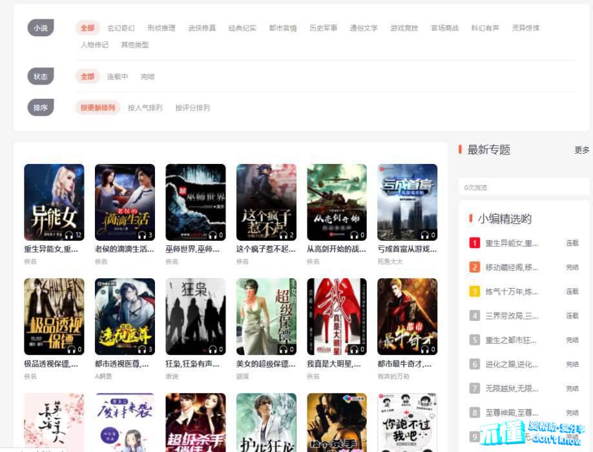The image size is (593, 452).
Task: Click headphone icon on 重生异能女 cover
Action: pyautogui.click(x=69, y=235)
